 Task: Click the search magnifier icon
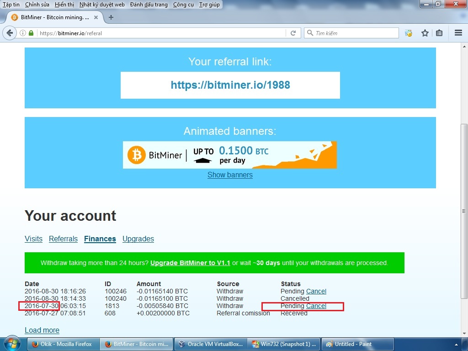310,33
